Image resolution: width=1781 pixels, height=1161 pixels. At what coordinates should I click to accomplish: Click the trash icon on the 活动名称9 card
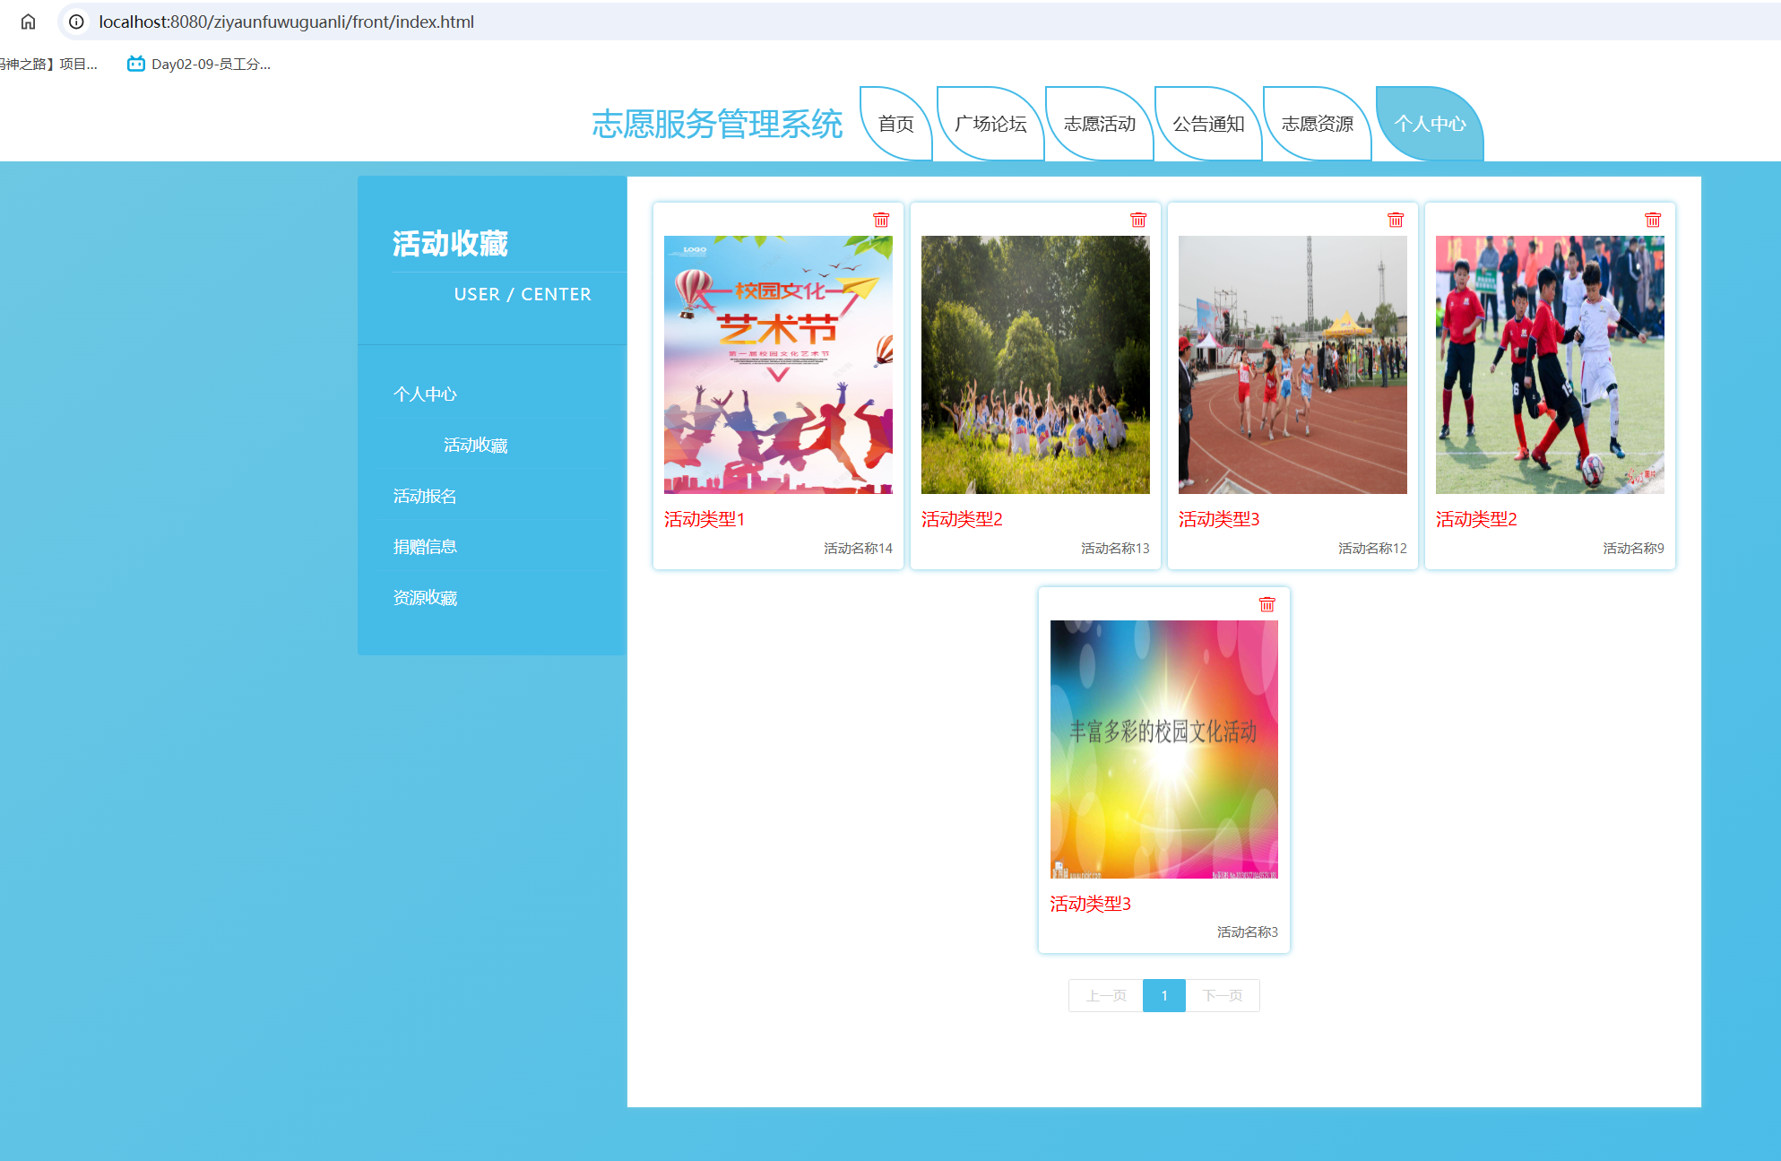(1653, 220)
